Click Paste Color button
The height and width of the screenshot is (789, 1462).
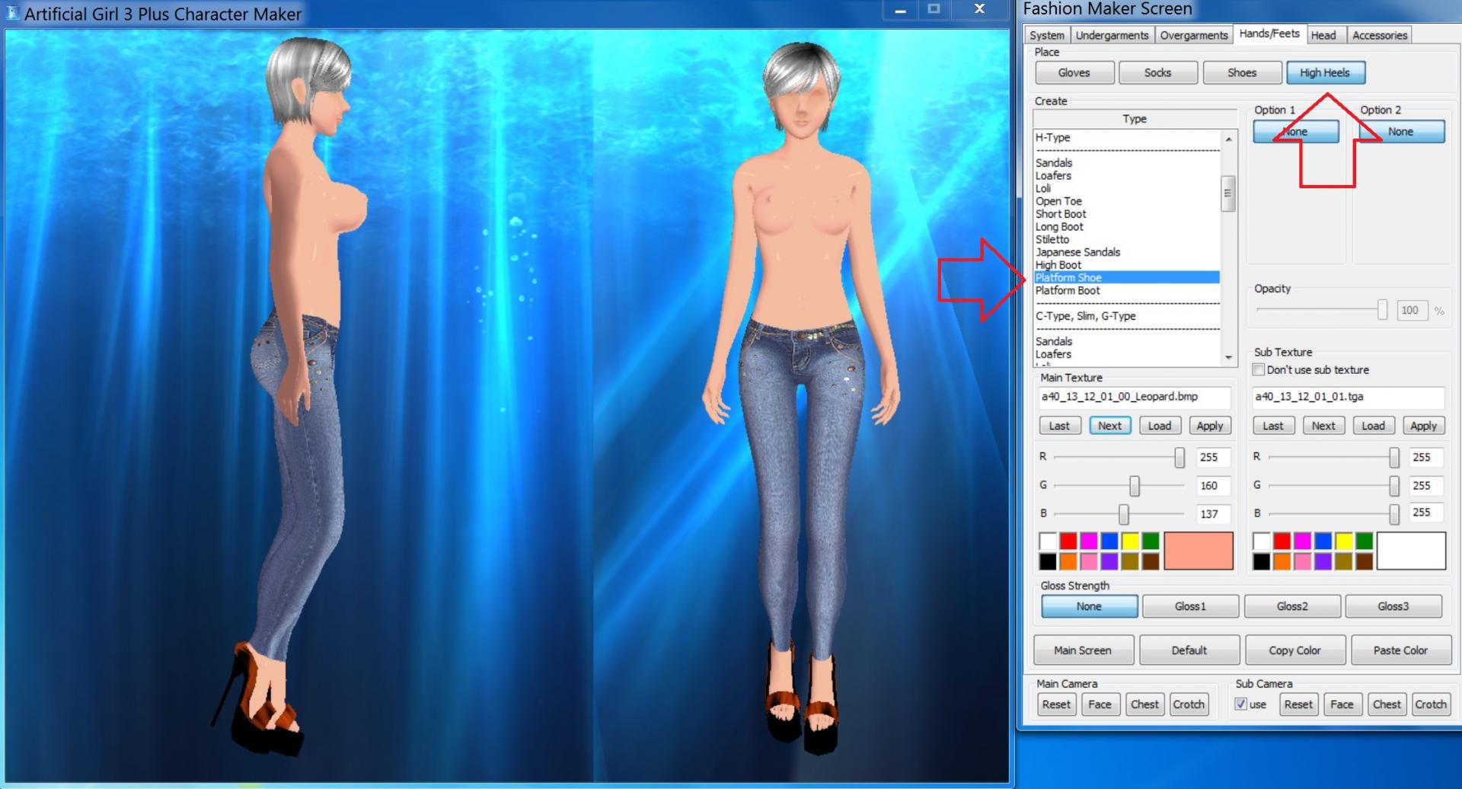(x=1401, y=650)
